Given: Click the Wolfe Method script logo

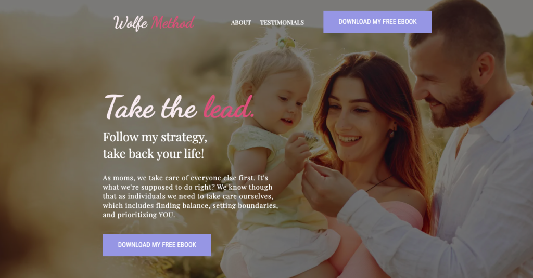Looking at the screenshot, I should [x=154, y=23].
